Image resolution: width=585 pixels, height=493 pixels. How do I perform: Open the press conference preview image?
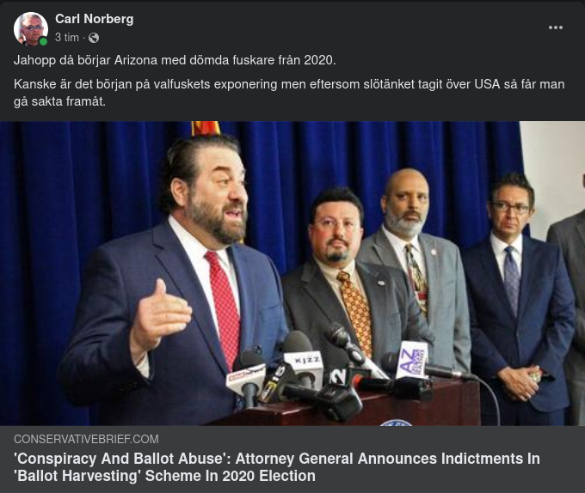coord(292,273)
